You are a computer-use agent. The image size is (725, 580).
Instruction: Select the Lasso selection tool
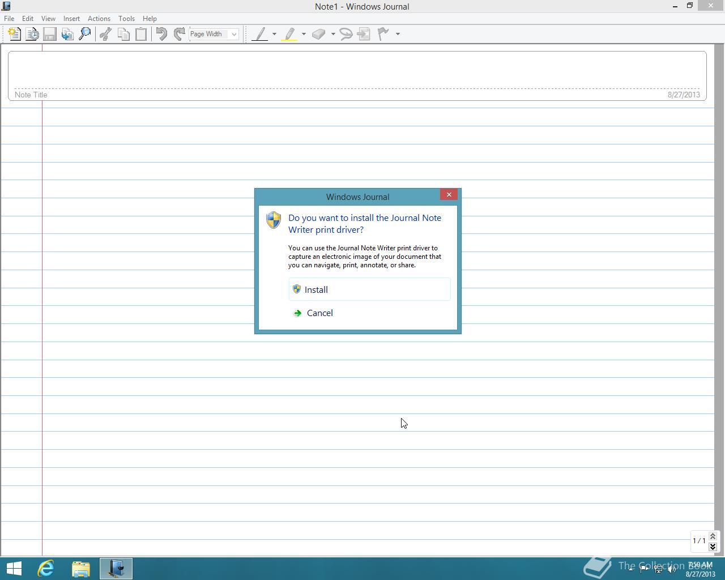click(346, 34)
